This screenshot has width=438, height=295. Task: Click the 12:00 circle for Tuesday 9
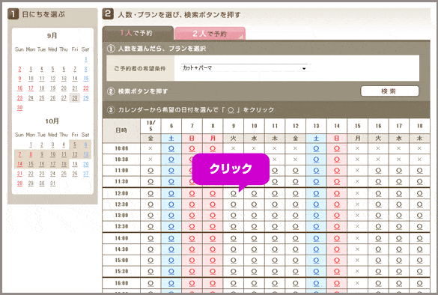[x=234, y=193]
